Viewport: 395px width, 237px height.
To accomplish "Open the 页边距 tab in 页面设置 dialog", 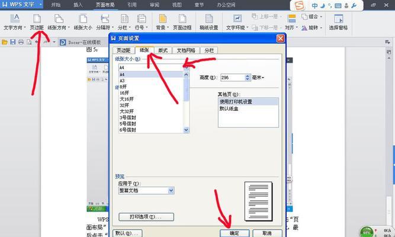I will pos(123,50).
